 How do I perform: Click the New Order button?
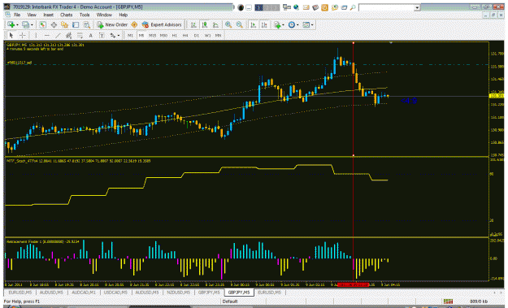click(112, 24)
